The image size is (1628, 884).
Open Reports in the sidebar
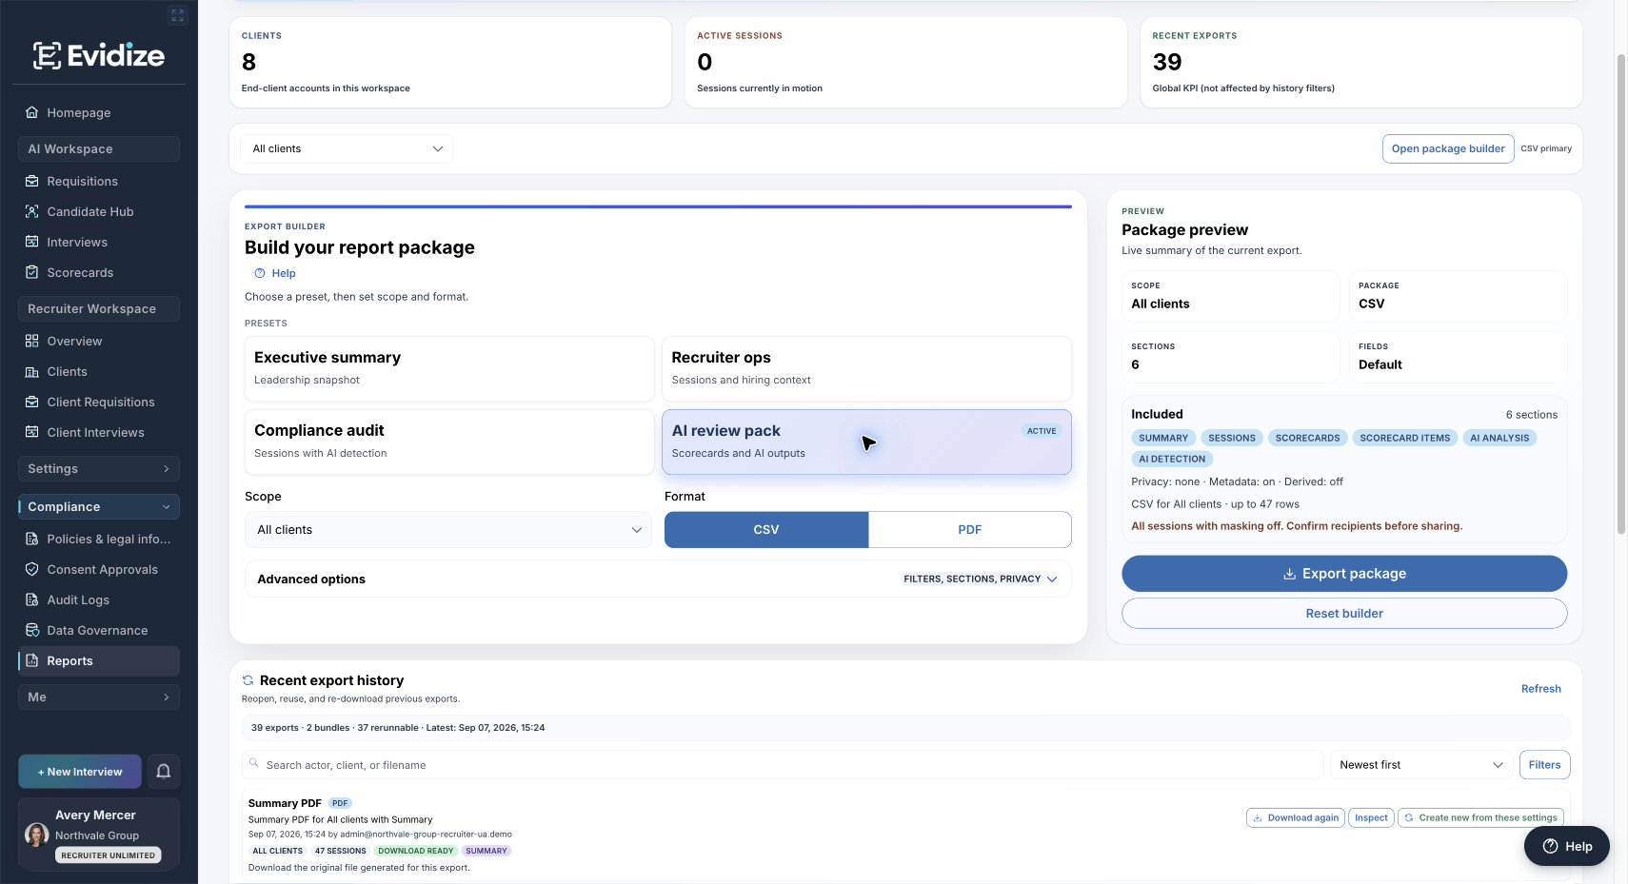99,660
